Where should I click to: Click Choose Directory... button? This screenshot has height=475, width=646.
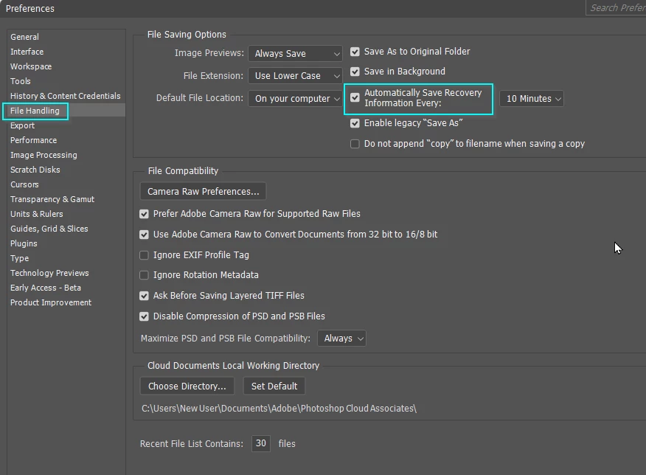coord(187,386)
